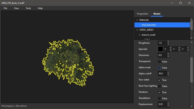Open the View menu
Screen dimensions: 194x109
point(16,8)
